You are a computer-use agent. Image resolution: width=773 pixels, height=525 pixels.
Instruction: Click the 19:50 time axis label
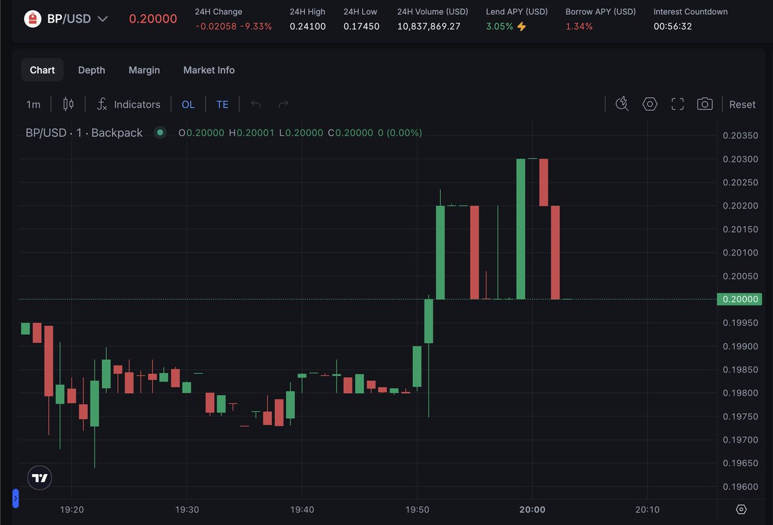(x=417, y=510)
